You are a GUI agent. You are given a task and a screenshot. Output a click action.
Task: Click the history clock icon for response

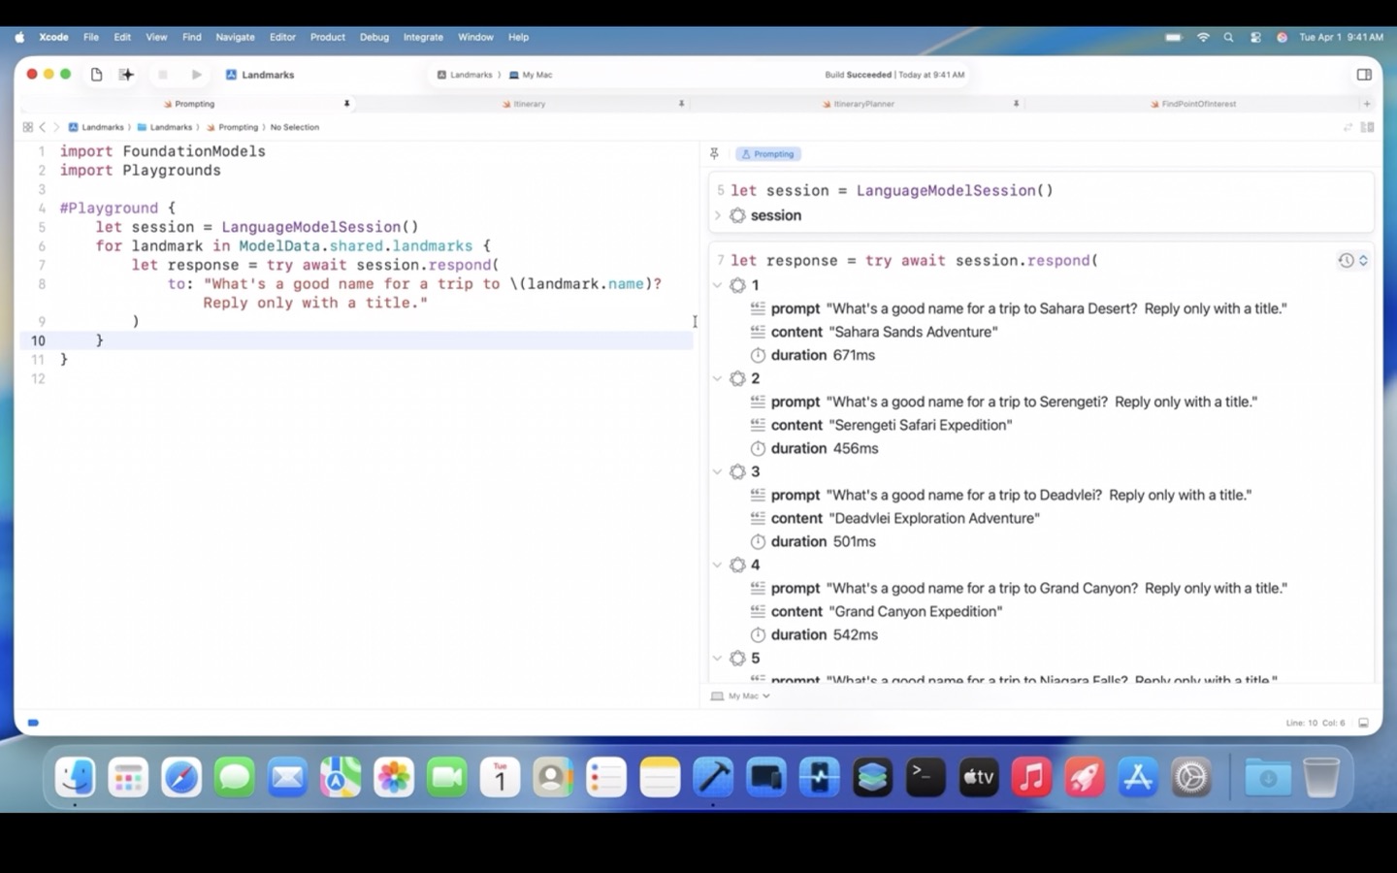[x=1346, y=260]
